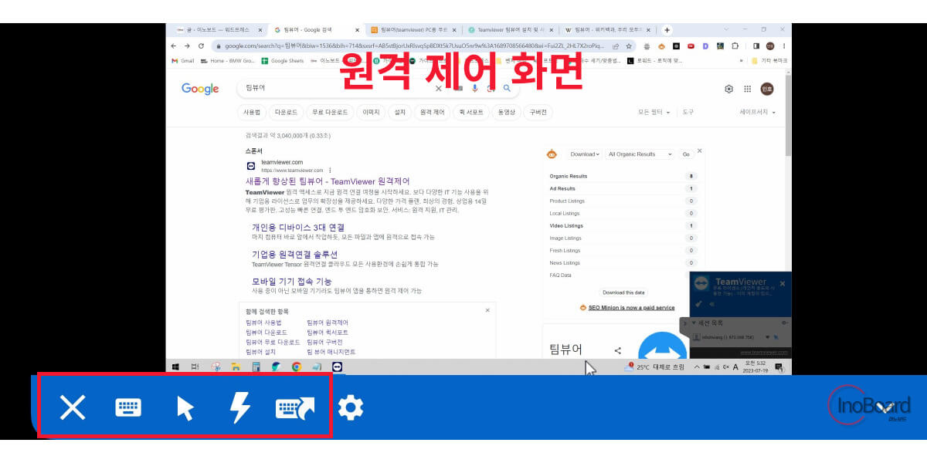This screenshot has width=927, height=463.
Task: Close the remote session with X icon
Action: 73,407
